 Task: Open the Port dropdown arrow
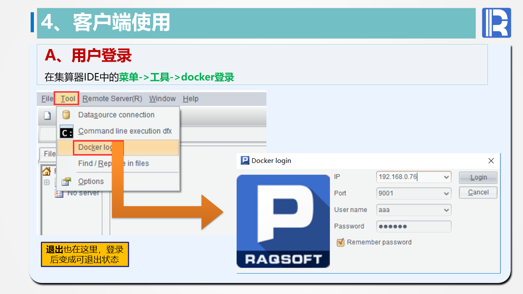point(447,194)
